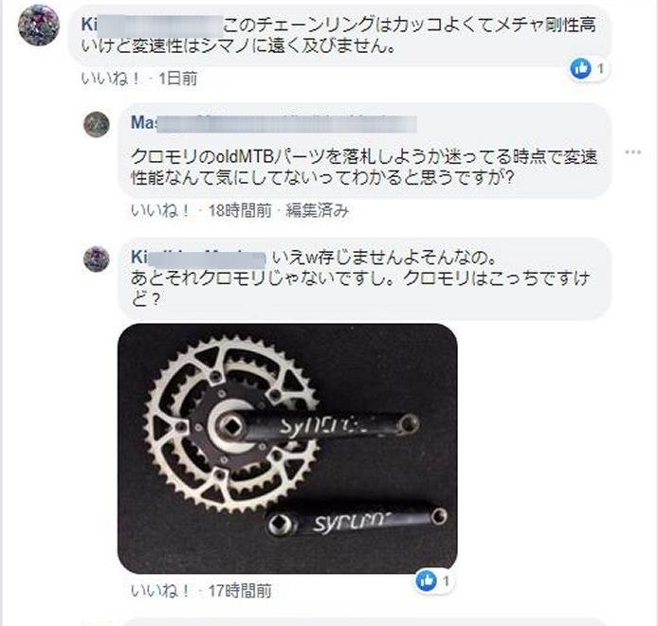This screenshot has height=626, width=658.
Task: Click the blurred Mas author name in the reply
Action: 274,123
